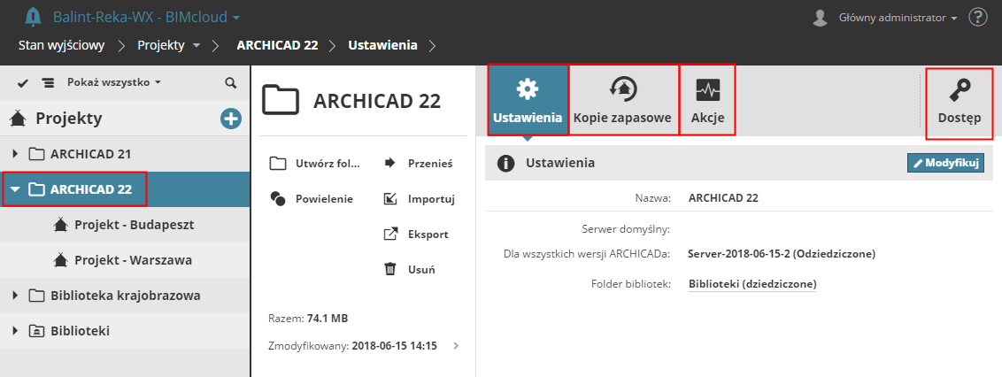Open the Projekty breadcrumb dropdown arrow
Viewport: 1002px width, 377px height.
pyautogui.click(x=197, y=46)
